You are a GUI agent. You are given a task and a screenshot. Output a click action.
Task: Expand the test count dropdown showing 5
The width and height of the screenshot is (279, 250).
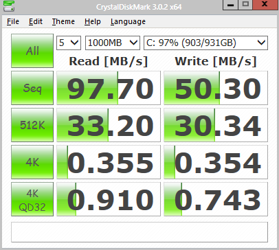pos(69,43)
